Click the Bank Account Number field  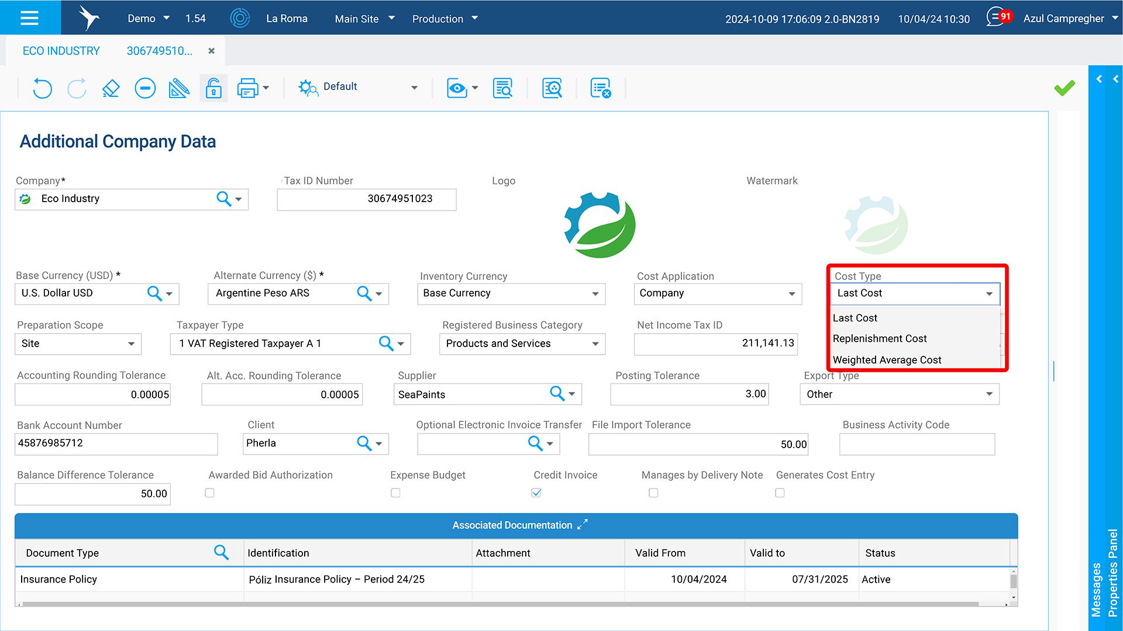tap(116, 443)
